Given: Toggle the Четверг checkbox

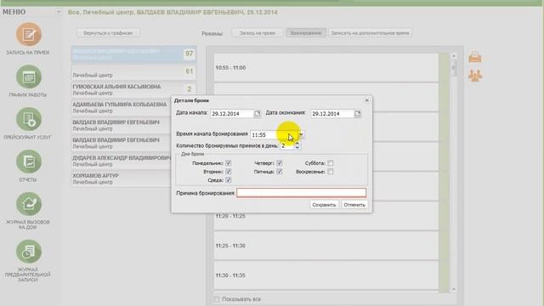Looking at the screenshot, I should (x=280, y=162).
